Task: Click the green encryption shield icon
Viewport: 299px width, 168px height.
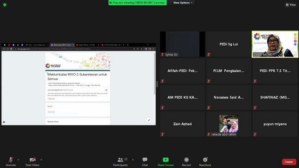Action: 5,5
